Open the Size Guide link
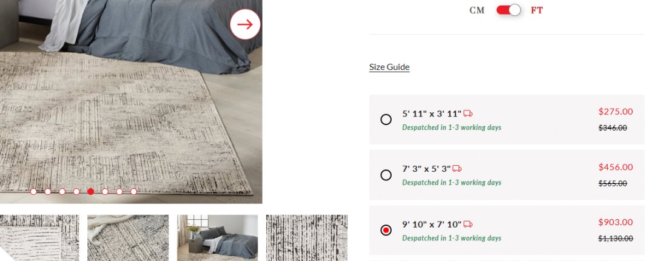655x261 pixels. (389, 67)
